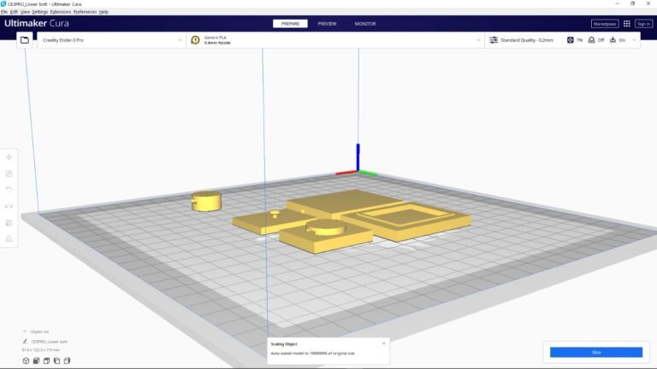This screenshot has width=657, height=369.
Task: Open the File menu
Action: tap(4, 12)
